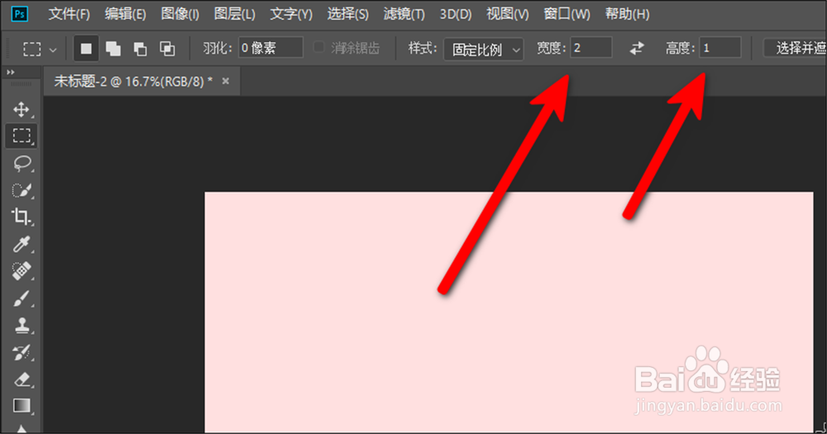Close the 未标题-2 document tab
Viewport: 827px width, 434px height.
click(x=226, y=81)
